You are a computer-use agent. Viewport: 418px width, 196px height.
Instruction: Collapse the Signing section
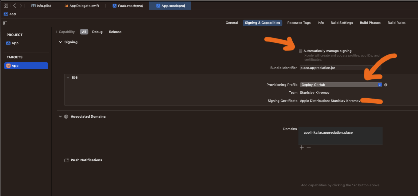tap(61, 42)
